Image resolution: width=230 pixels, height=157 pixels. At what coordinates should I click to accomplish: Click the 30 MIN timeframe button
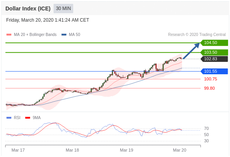[x=63, y=9]
